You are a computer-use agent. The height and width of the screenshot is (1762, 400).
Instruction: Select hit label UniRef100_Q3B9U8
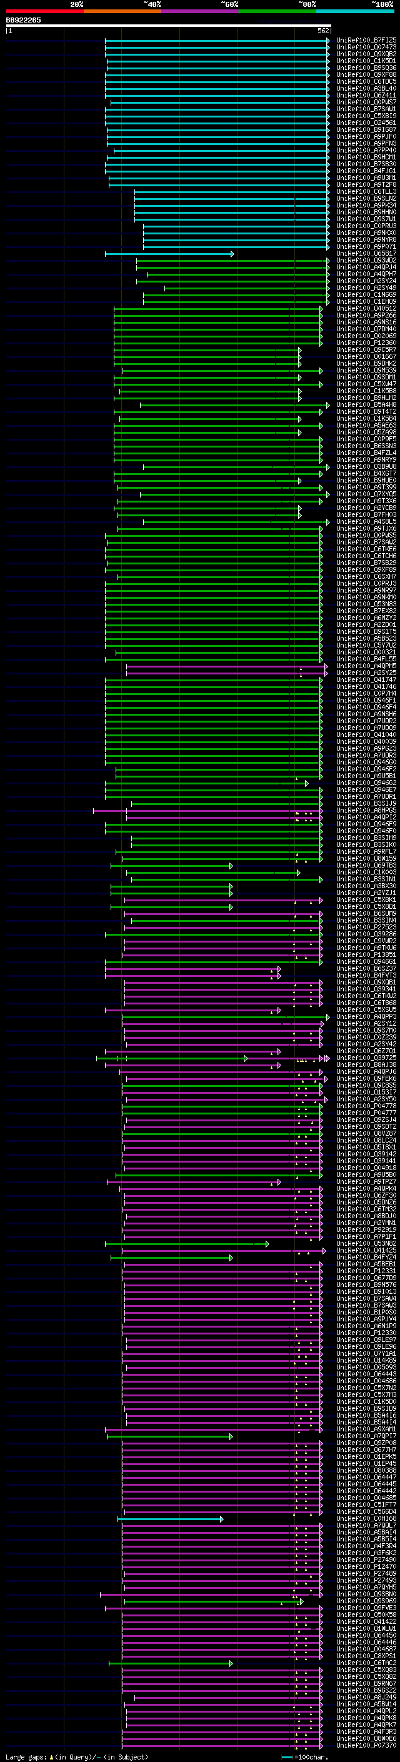[x=366, y=467]
